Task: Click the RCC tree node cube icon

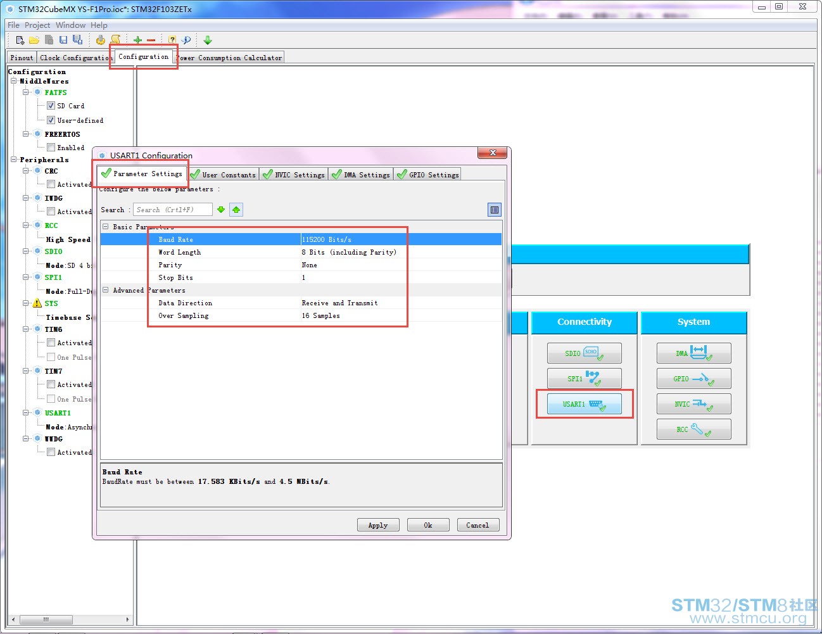Action: coord(37,225)
